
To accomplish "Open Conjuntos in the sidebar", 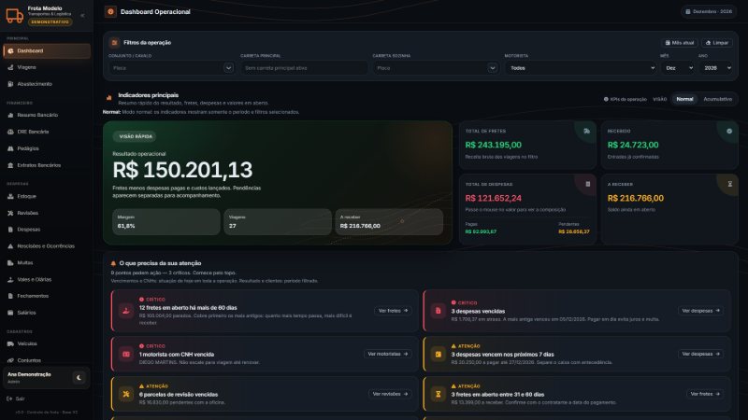I will click(x=46, y=360).
